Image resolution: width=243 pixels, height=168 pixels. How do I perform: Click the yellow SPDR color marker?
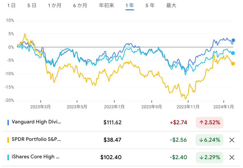point(8,140)
